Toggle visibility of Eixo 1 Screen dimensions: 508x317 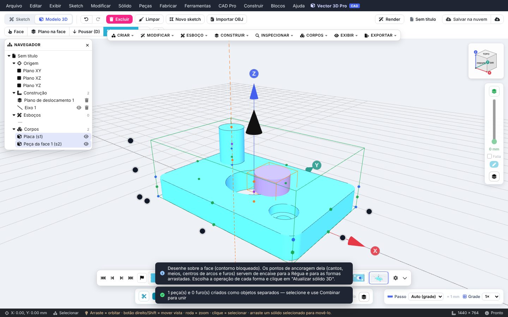tap(79, 108)
